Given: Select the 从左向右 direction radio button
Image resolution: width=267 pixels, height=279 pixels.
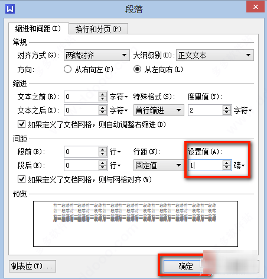Looking at the screenshot, I should [x=137, y=69].
